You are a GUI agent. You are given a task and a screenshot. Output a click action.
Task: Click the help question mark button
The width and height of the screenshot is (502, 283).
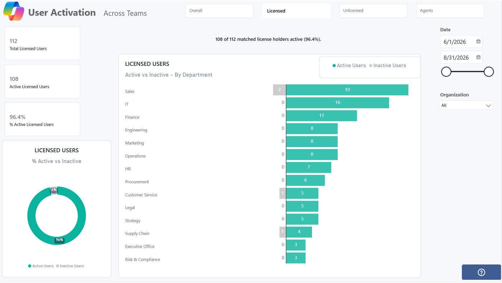481,272
